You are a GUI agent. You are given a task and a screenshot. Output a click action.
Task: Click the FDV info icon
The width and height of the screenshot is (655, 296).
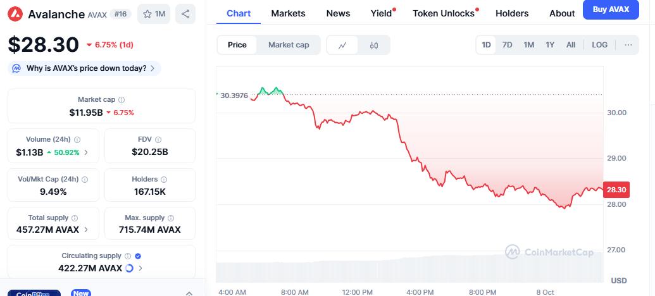click(x=158, y=140)
